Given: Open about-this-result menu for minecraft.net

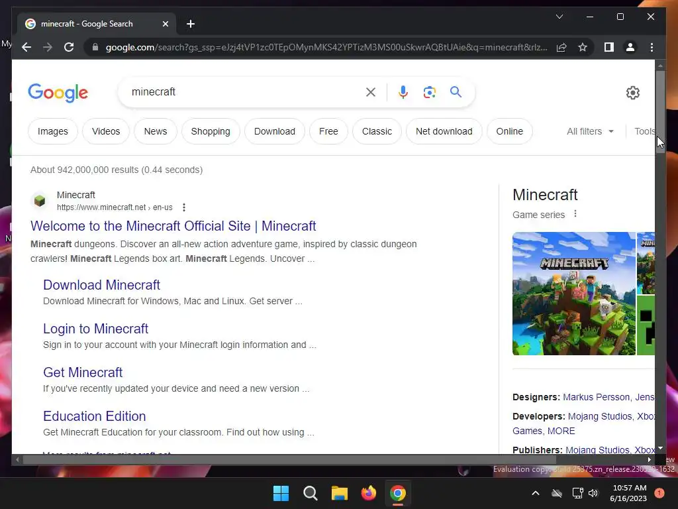Looking at the screenshot, I should [184, 207].
